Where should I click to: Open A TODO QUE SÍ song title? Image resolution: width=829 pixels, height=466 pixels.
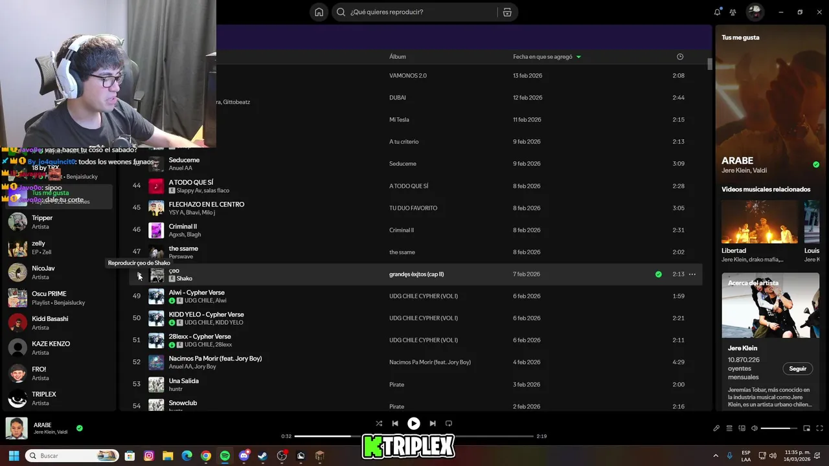tap(191, 183)
